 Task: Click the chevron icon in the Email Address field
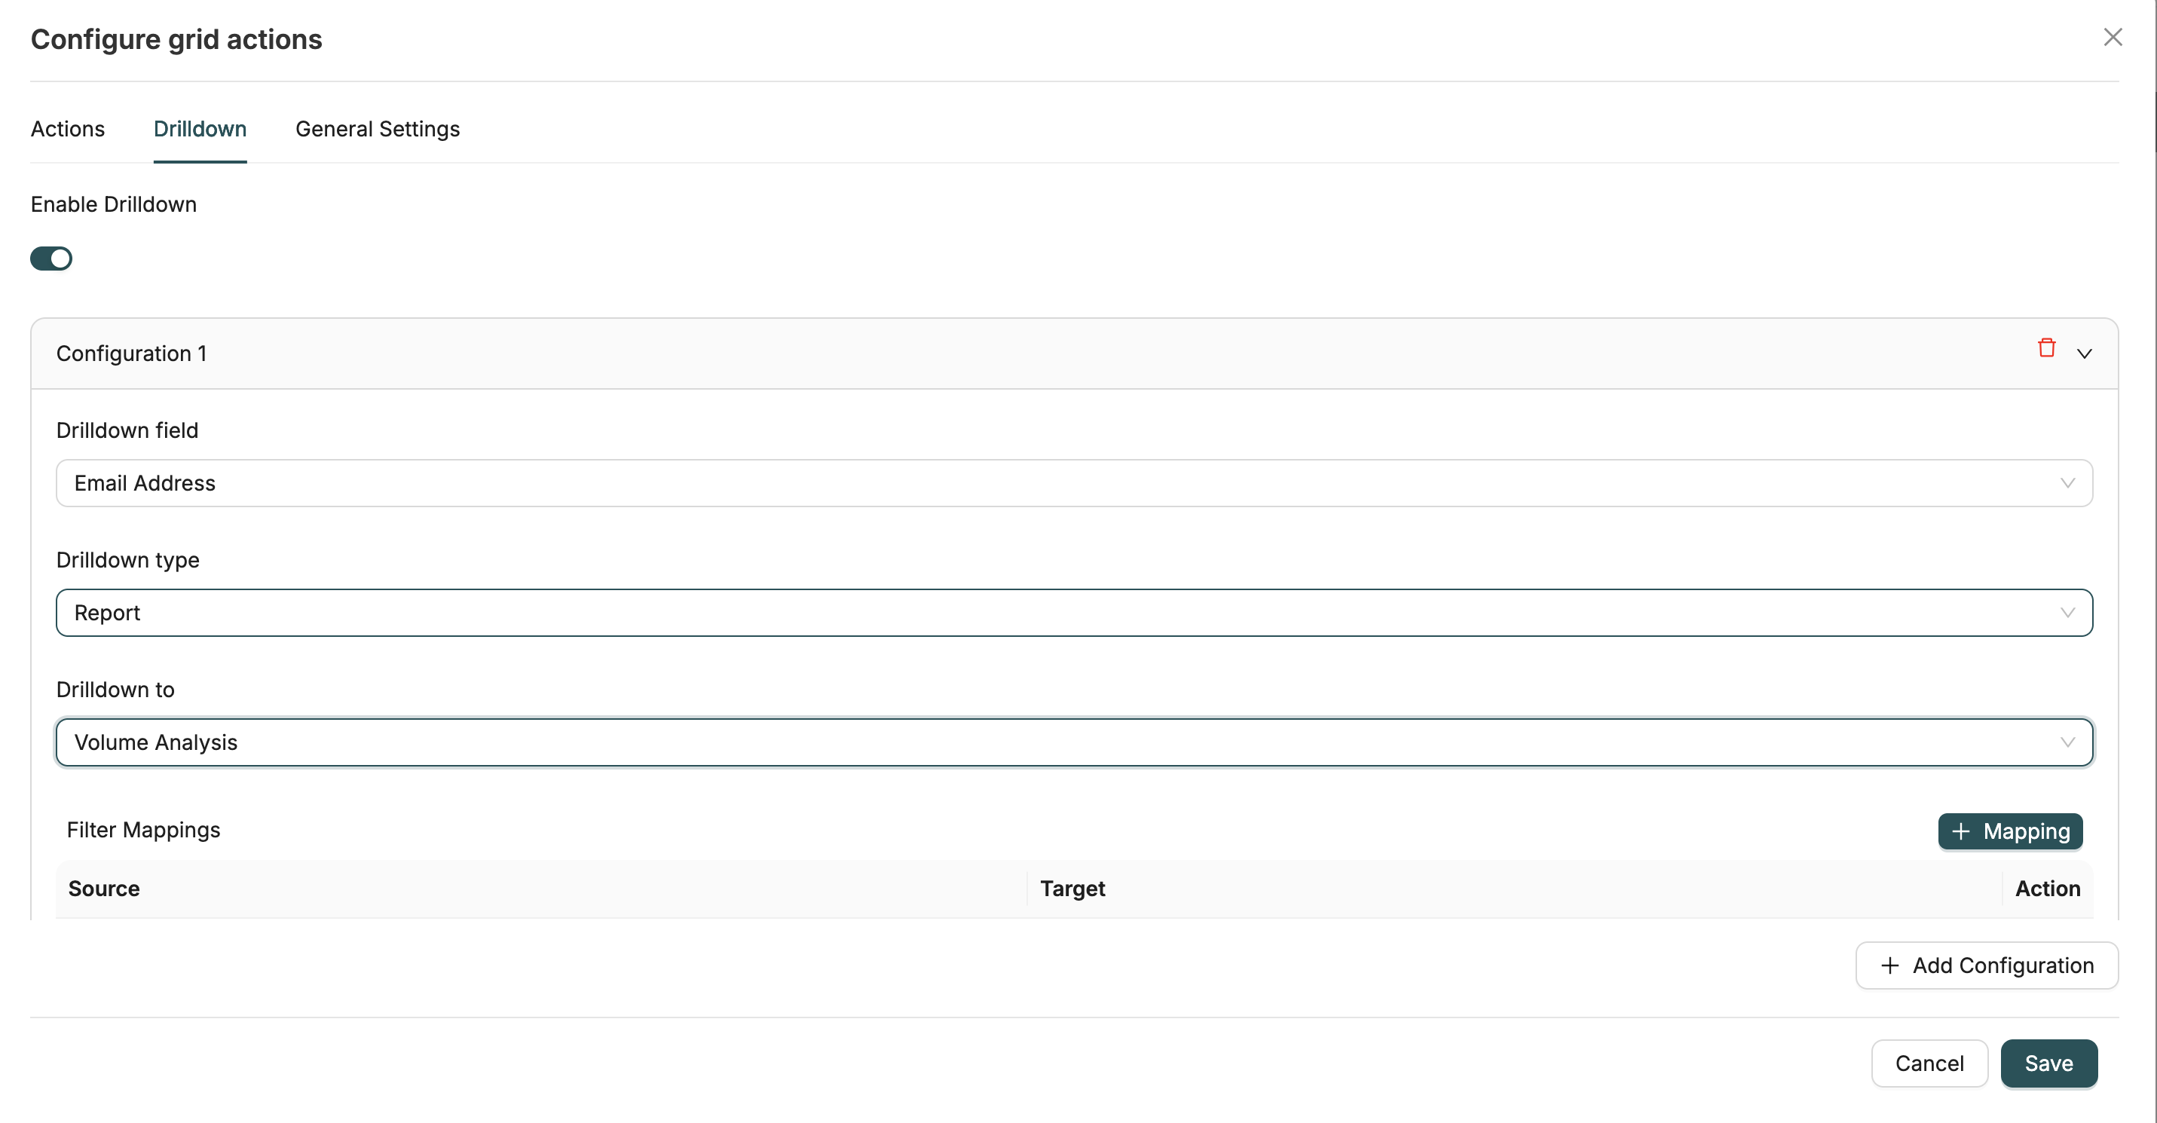[2067, 483]
